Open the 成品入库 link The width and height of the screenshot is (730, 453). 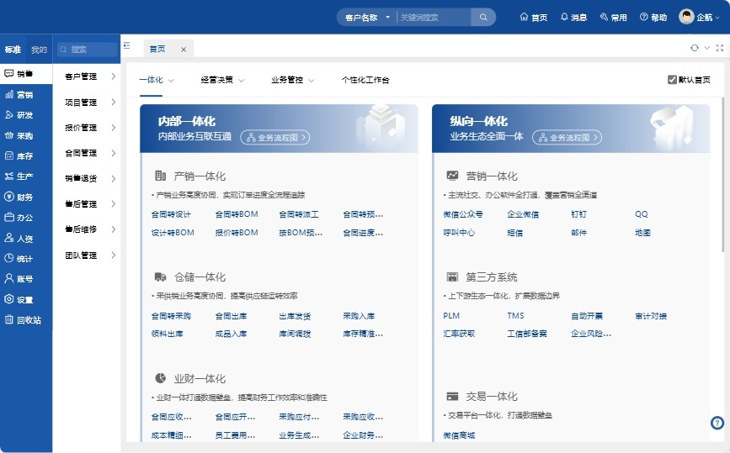[x=231, y=334]
